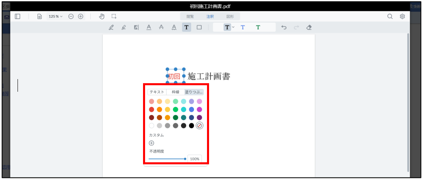Open the search magnifier icon
The image size is (423, 179).
tap(390, 16)
